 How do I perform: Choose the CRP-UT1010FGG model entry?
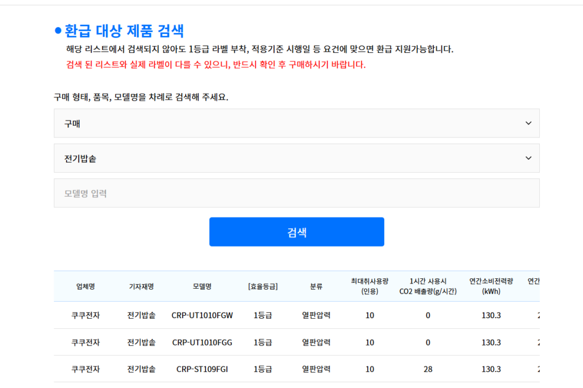click(202, 343)
